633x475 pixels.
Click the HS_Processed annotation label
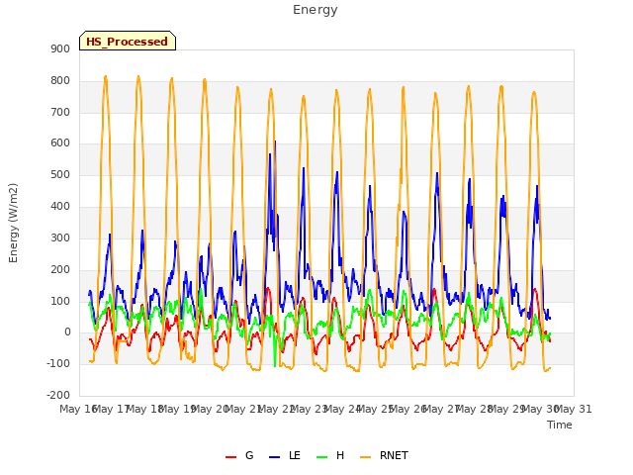128,41
